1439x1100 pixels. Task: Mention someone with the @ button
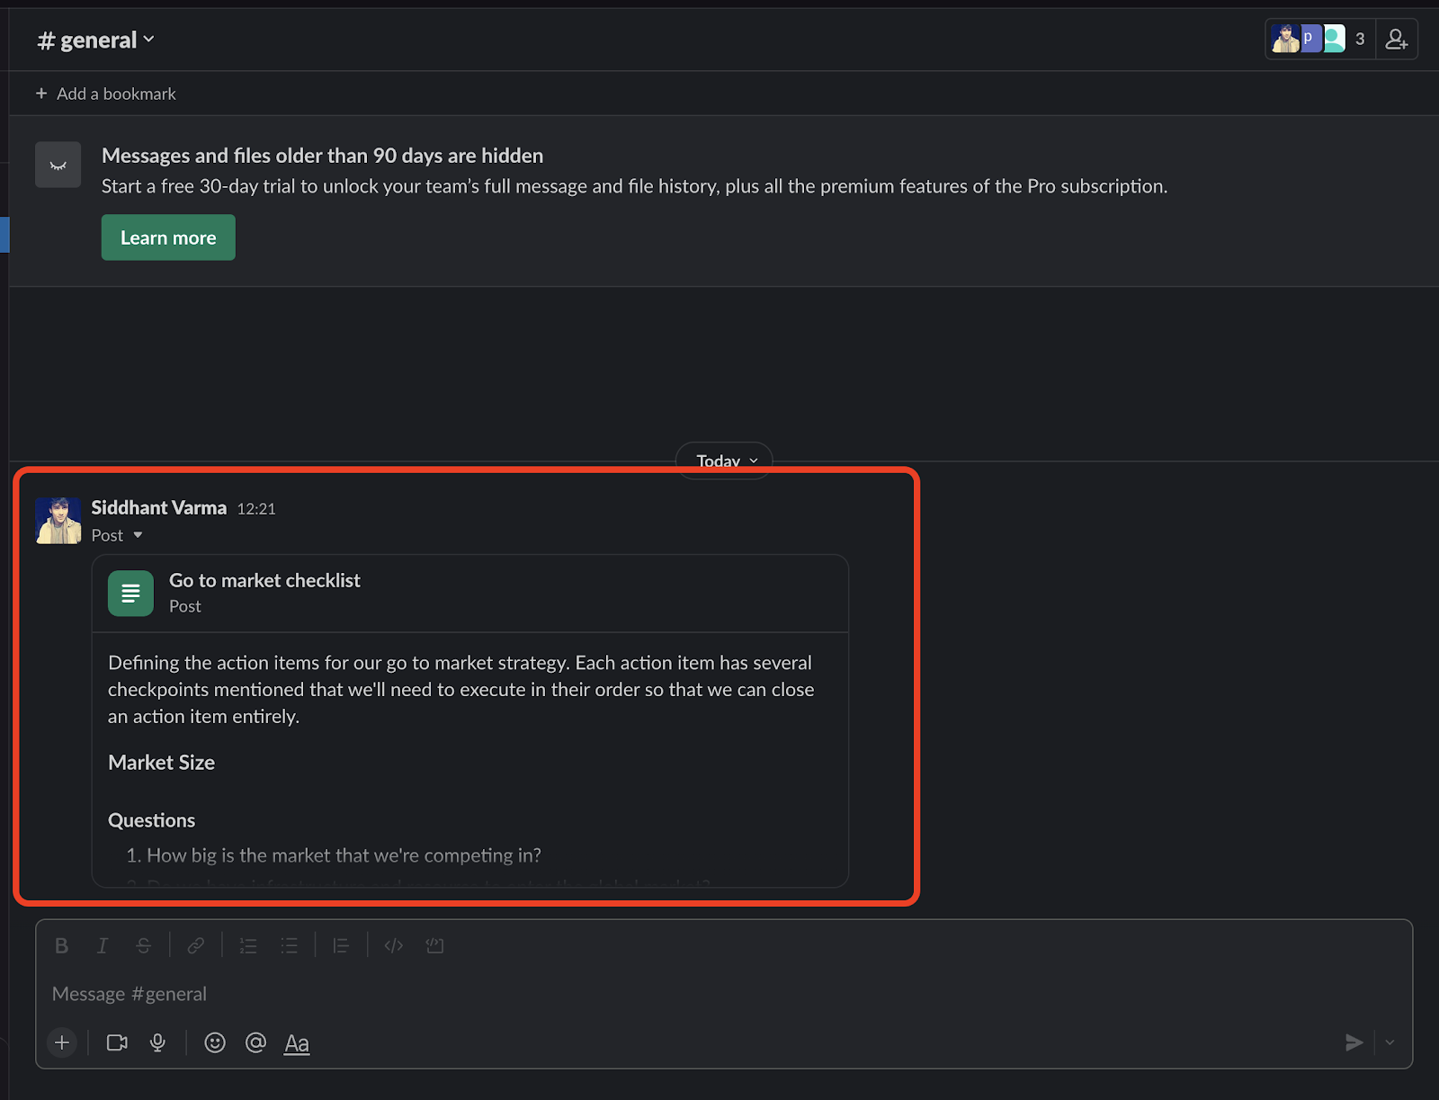click(x=255, y=1042)
